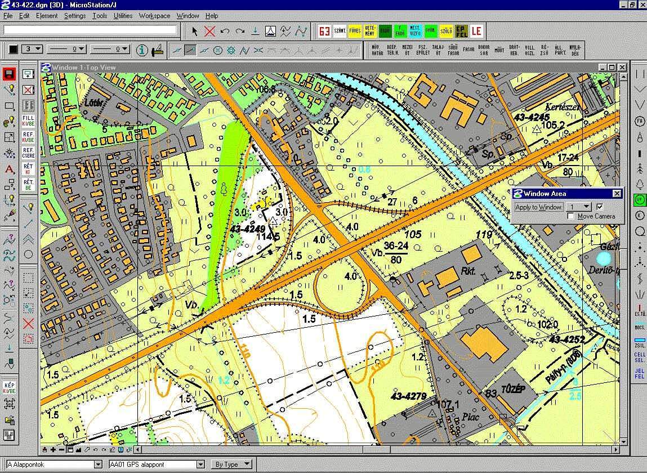Enable the Move Camera checkbox
Screen dimensions: 647x473
coord(571,216)
